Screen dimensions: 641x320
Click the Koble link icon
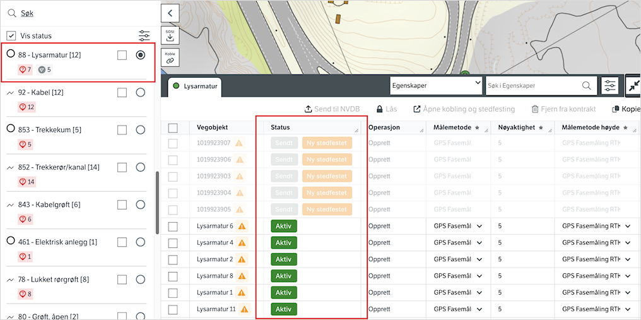pos(170,57)
